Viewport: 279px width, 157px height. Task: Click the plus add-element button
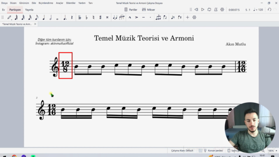pos(187,17)
